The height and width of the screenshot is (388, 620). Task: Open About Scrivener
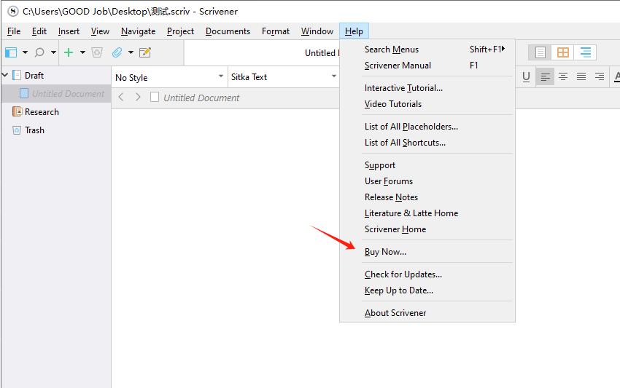pos(427,313)
